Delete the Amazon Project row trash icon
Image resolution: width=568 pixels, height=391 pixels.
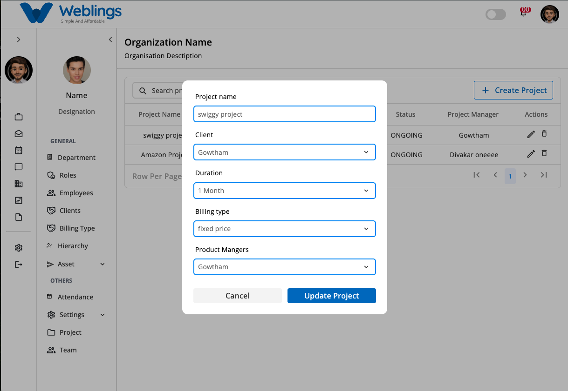pos(544,153)
